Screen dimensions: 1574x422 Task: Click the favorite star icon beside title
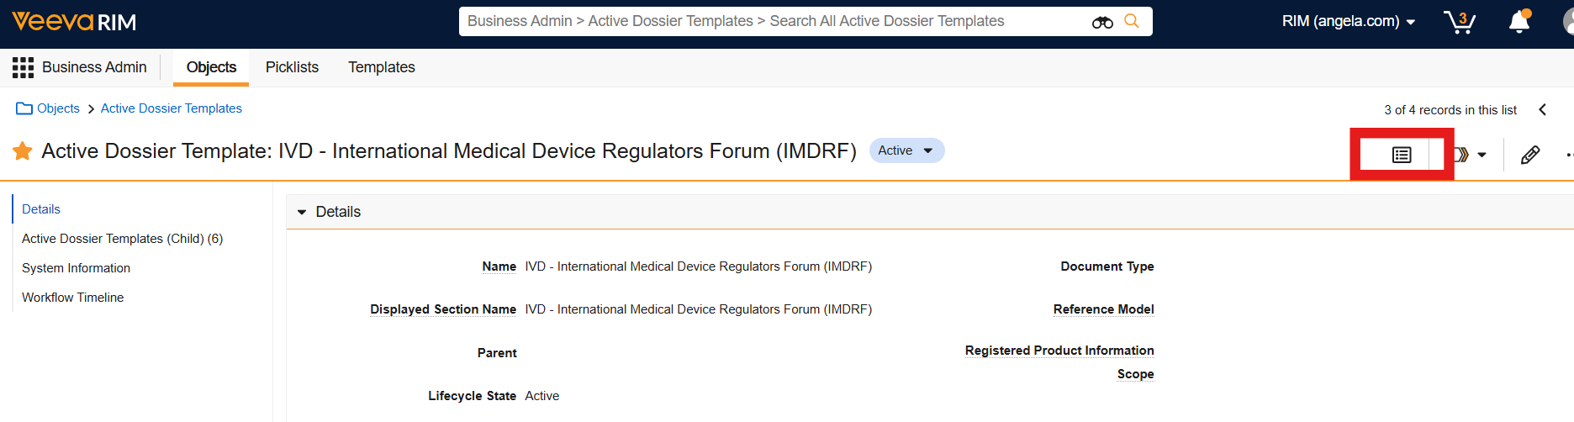click(23, 151)
